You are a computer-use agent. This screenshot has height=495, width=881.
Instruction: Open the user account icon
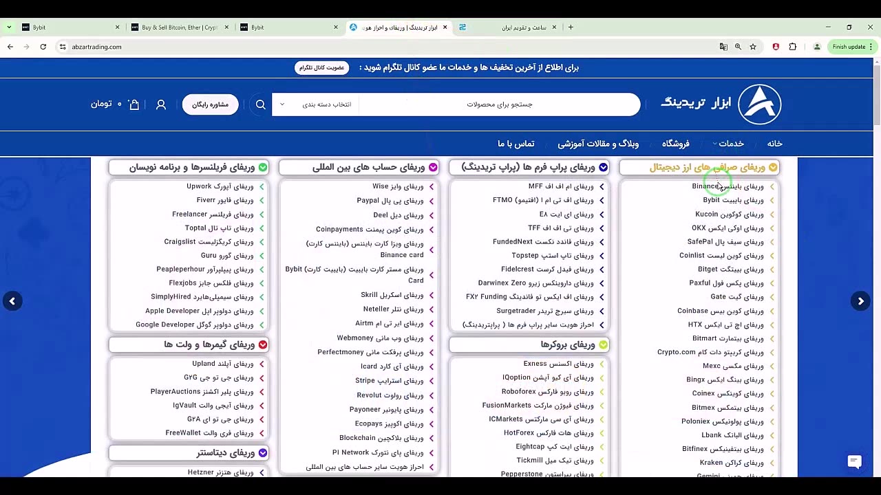click(161, 104)
